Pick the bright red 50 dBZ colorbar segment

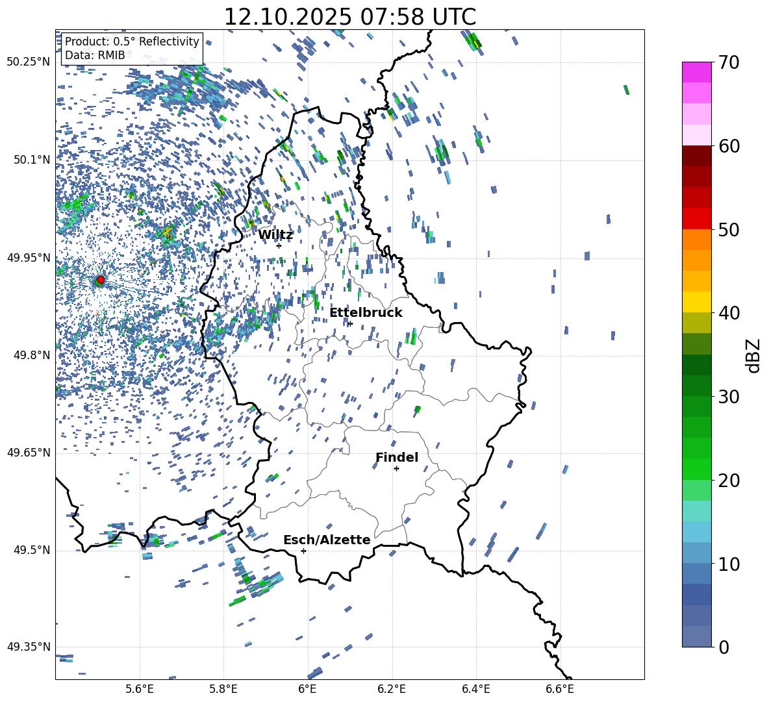pyautogui.click(x=697, y=218)
